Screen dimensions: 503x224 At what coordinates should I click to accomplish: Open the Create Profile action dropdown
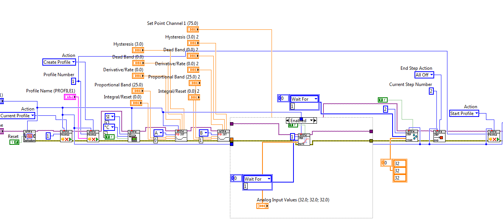coord(59,62)
